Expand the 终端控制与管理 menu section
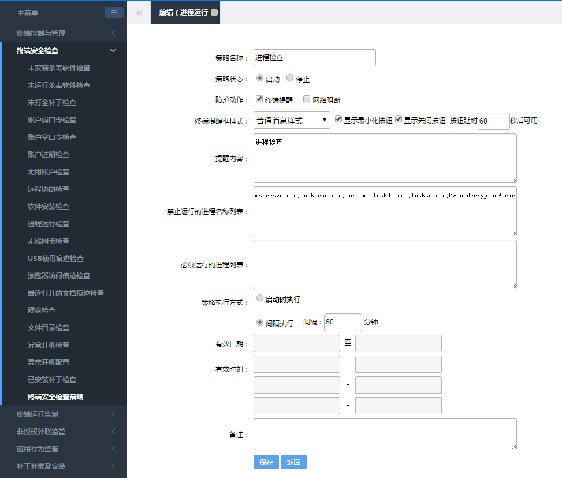The image size is (562, 478). pyautogui.click(x=64, y=33)
